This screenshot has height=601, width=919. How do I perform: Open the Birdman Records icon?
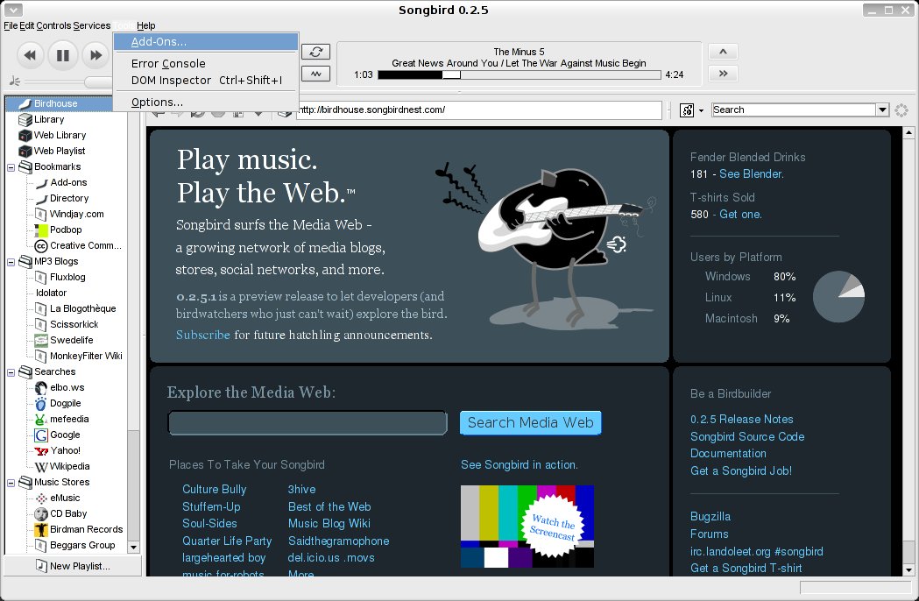(41, 530)
